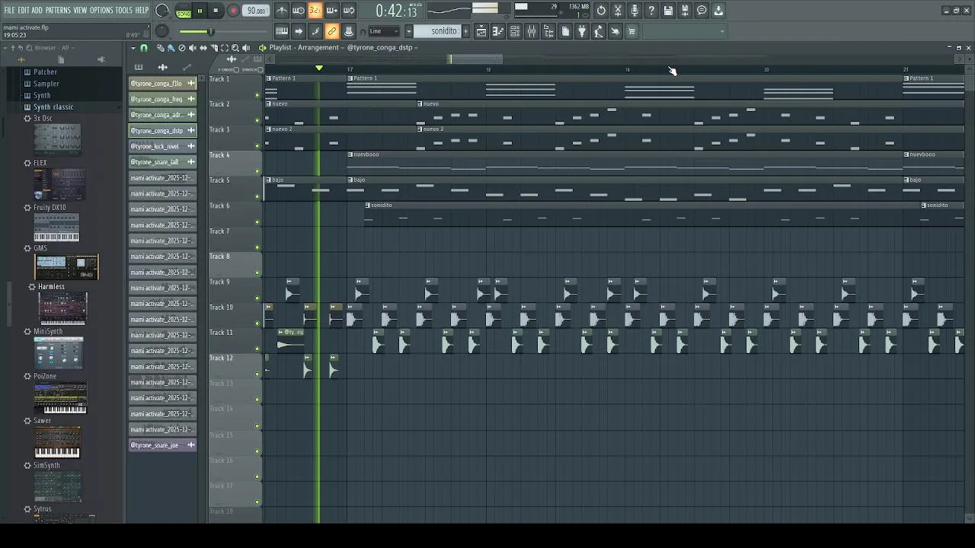Open the FILE menu
This screenshot has height=548, width=975.
(x=9, y=11)
